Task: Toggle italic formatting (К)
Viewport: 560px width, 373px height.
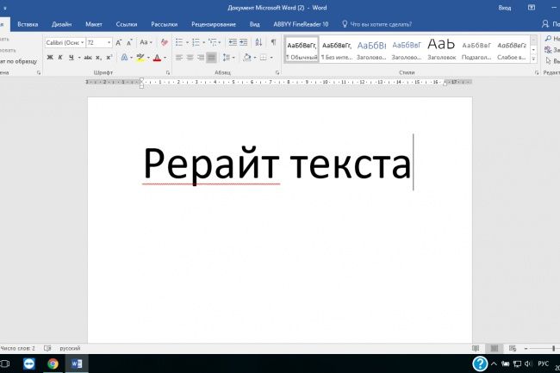Action: click(61, 58)
